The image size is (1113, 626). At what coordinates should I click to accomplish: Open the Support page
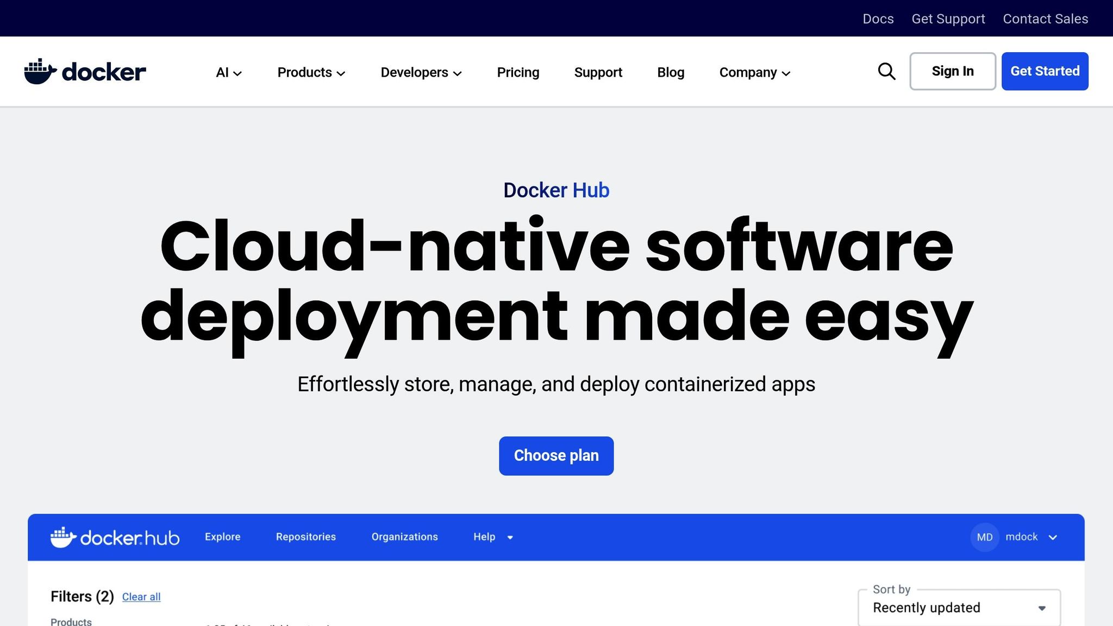click(x=598, y=72)
